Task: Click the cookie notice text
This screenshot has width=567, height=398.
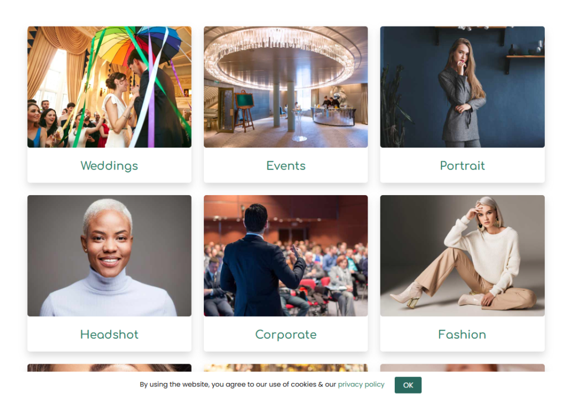Action: (238, 384)
